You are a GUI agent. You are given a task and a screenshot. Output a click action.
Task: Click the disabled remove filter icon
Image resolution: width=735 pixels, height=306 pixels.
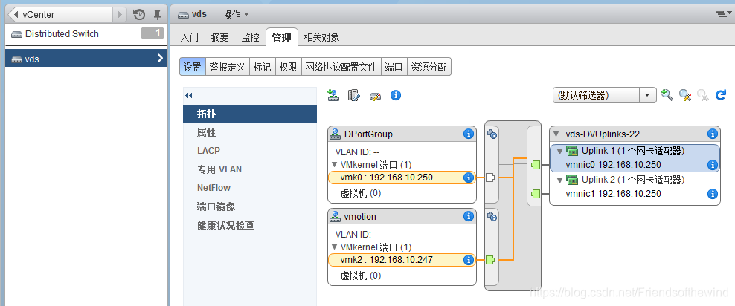703,96
